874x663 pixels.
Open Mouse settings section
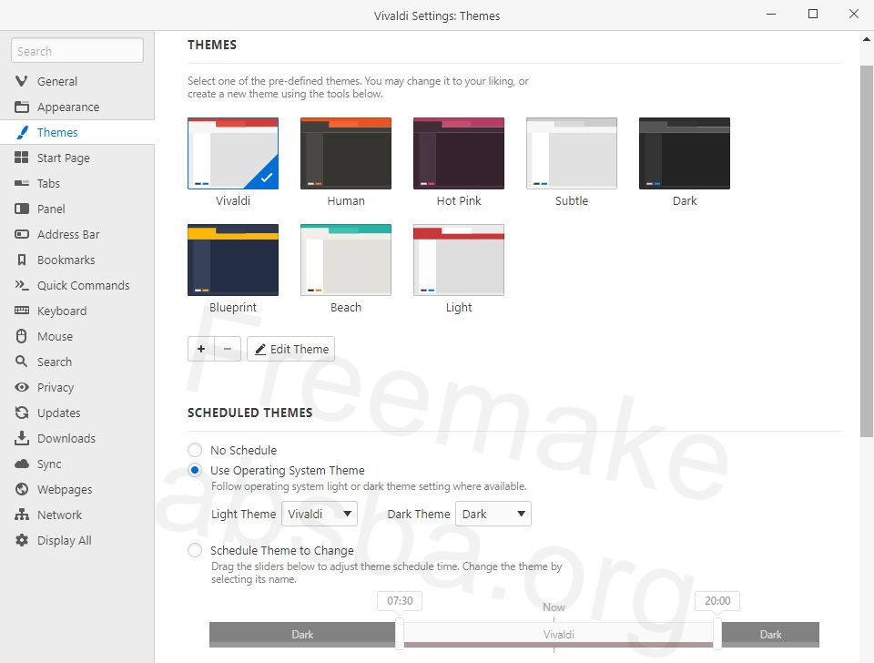click(x=76, y=336)
